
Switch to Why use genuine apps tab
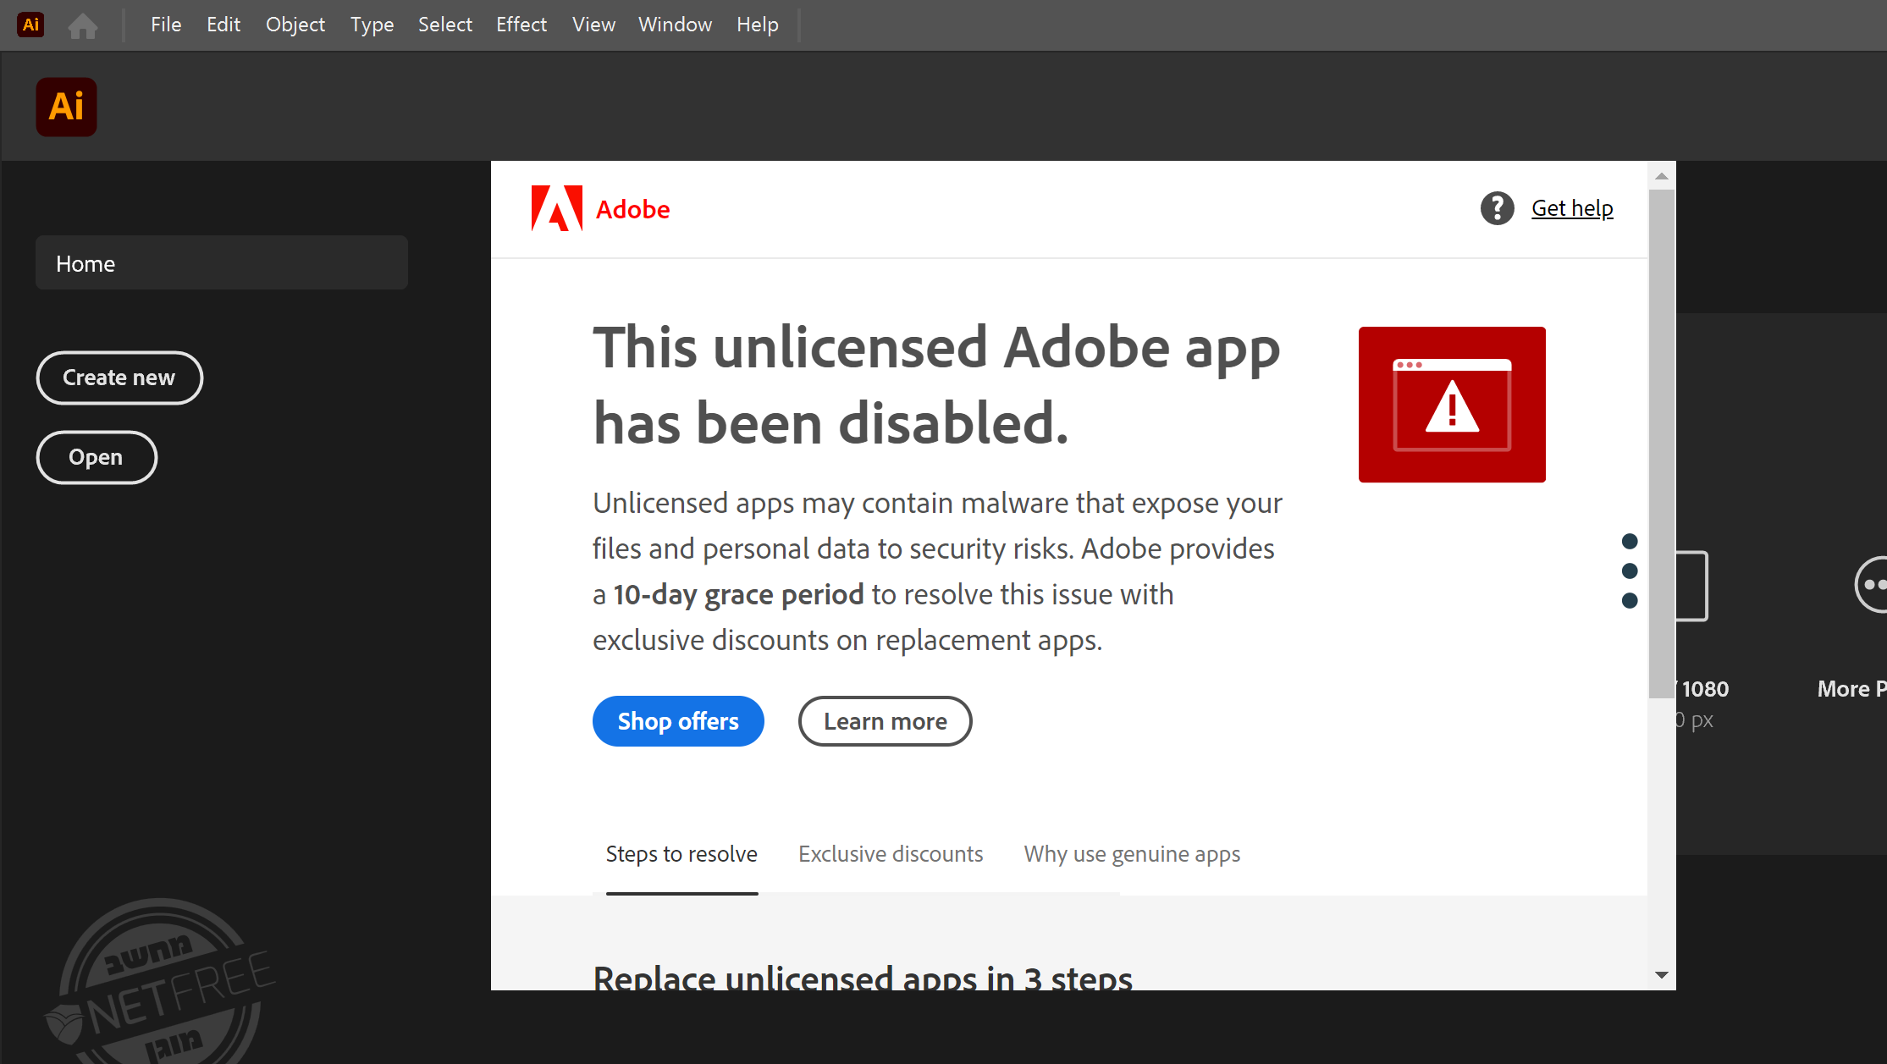(x=1132, y=854)
